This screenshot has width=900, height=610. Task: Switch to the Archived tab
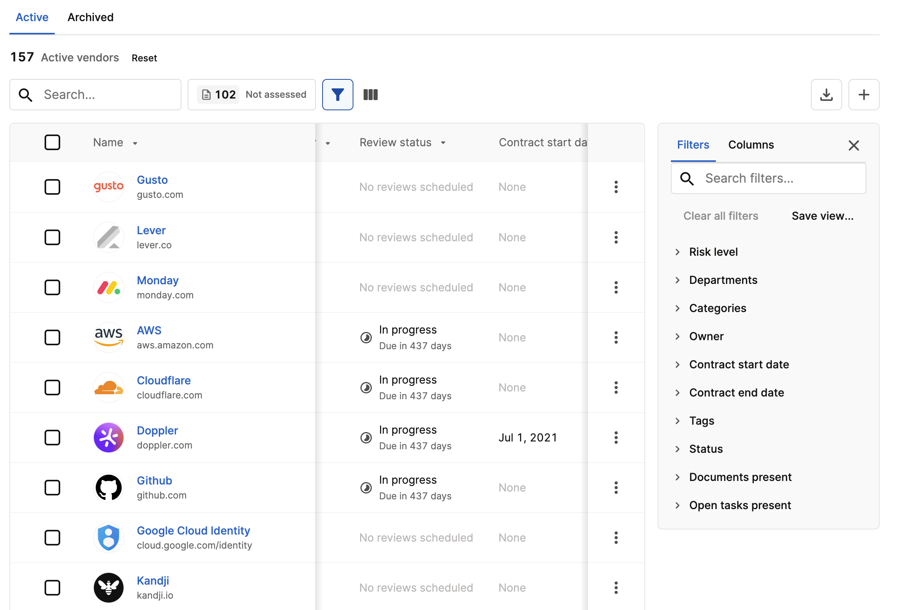click(90, 17)
